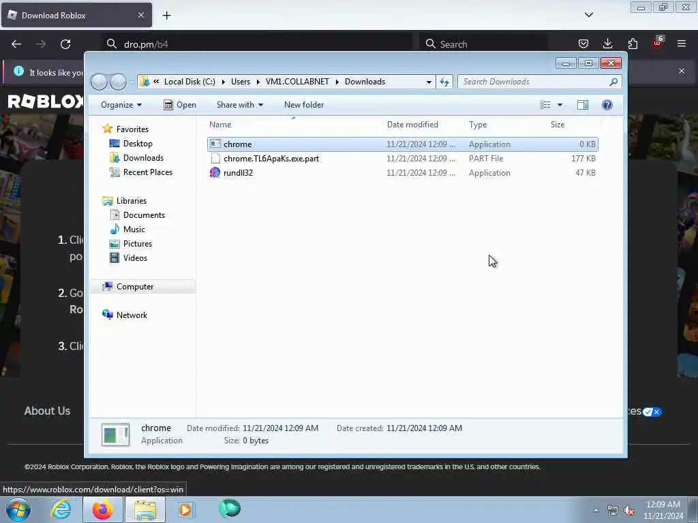Open Firefox hamburger application menu
The width and height of the screenshot is (698, 523).
click(682, 44)
